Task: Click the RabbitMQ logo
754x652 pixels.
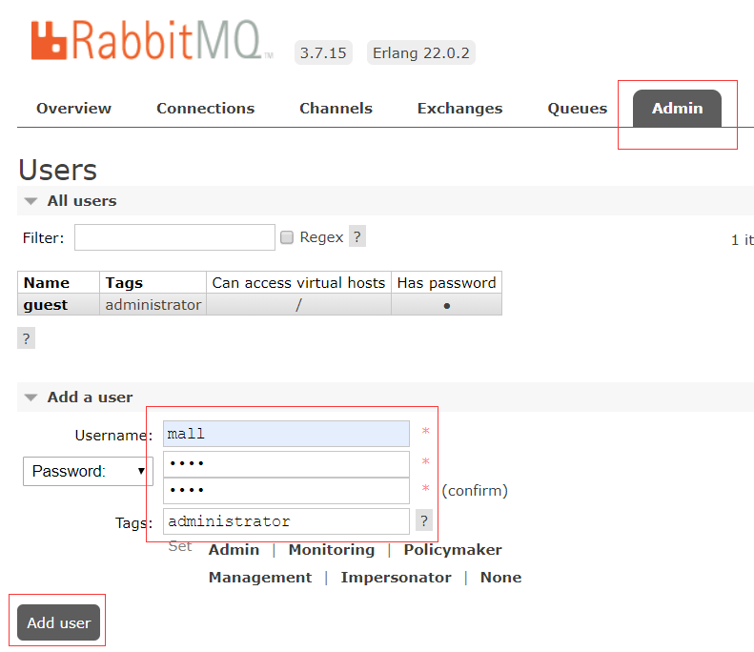Action: tap(152, 40)
